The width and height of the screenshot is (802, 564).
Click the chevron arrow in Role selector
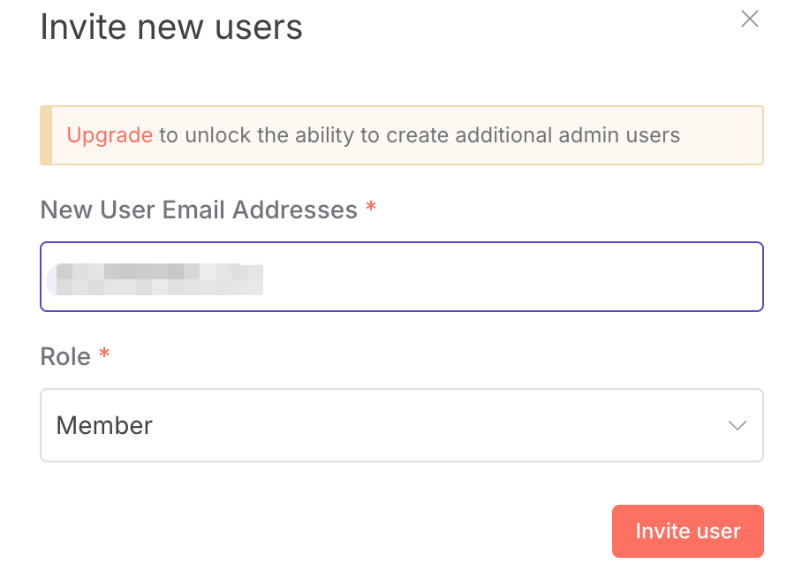coord(737,425)
